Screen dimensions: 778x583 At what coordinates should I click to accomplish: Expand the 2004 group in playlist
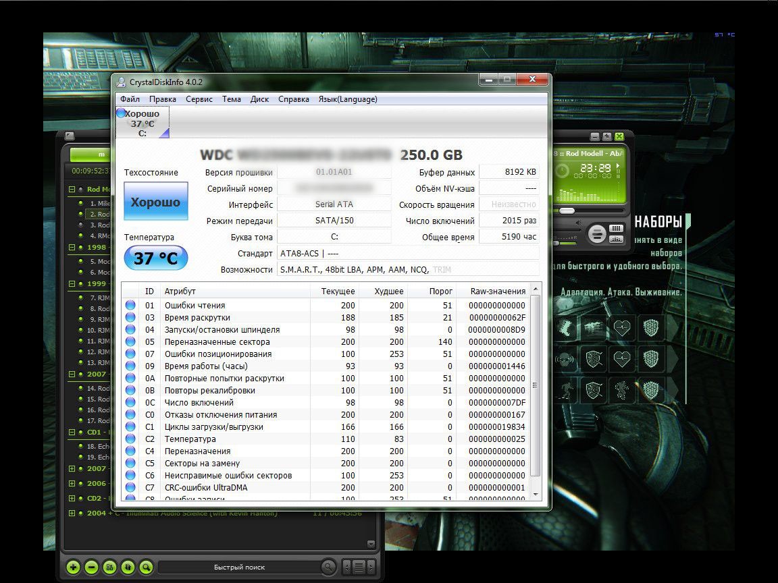click(x=72, y=513)
